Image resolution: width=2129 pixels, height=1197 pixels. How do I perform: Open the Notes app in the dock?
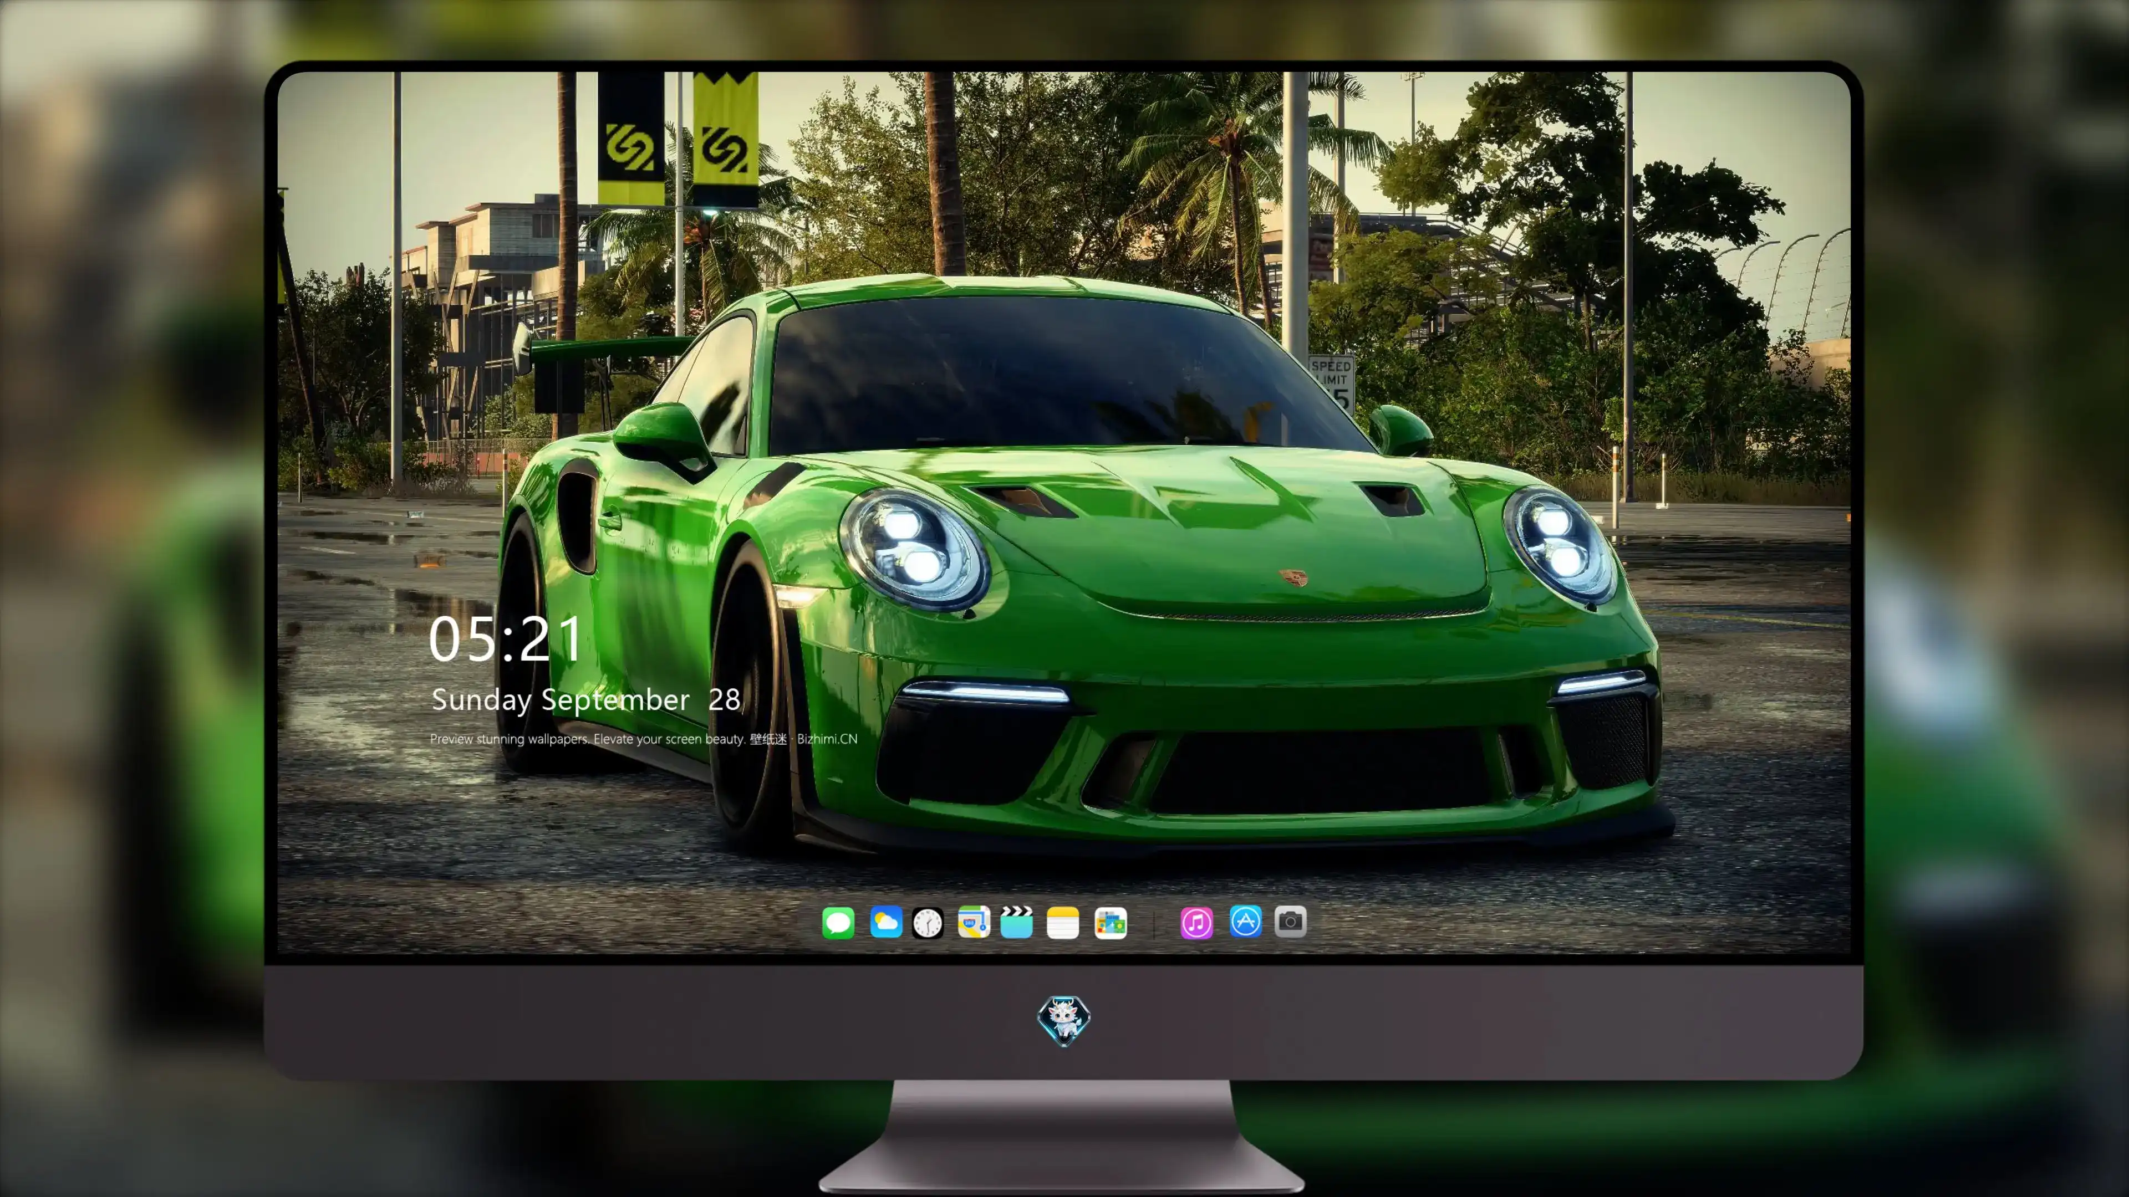pos(1063,923)
